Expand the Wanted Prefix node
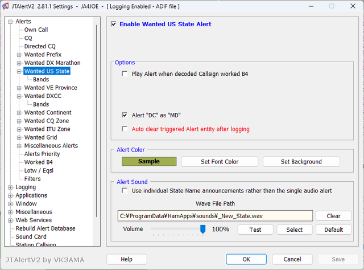Screen dimensions: 364x270 [x=19, y=55]
